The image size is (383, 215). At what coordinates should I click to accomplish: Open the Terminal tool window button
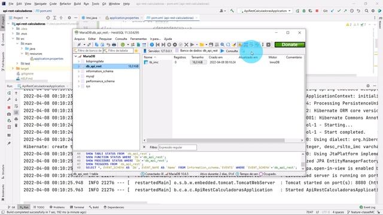point(77,207)
